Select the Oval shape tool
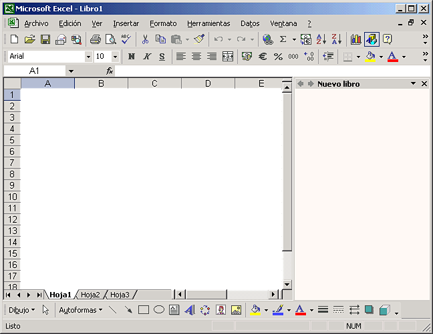Screen dimensions: 433x334 [159, 310]
